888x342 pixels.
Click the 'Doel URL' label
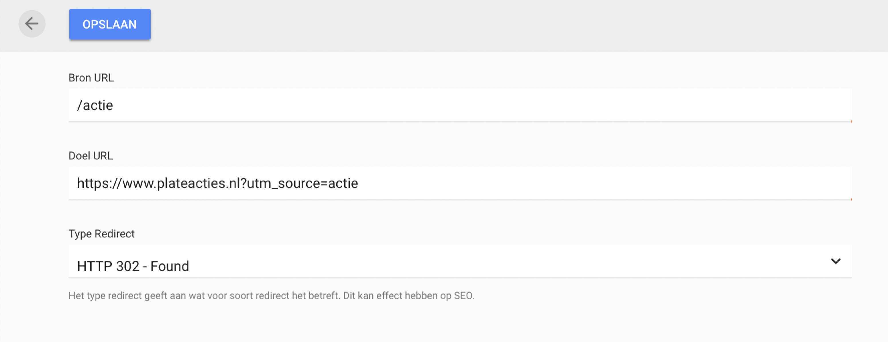pyautogui.click(x=91, y=156)
